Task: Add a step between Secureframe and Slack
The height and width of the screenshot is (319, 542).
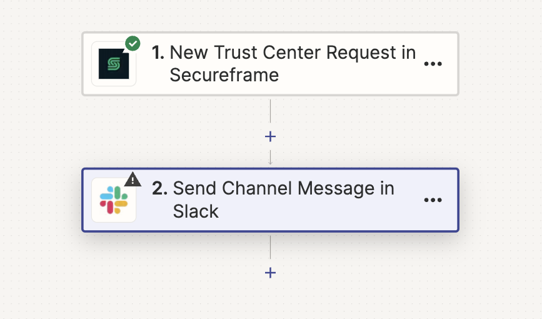Action: tap(270, 136)
